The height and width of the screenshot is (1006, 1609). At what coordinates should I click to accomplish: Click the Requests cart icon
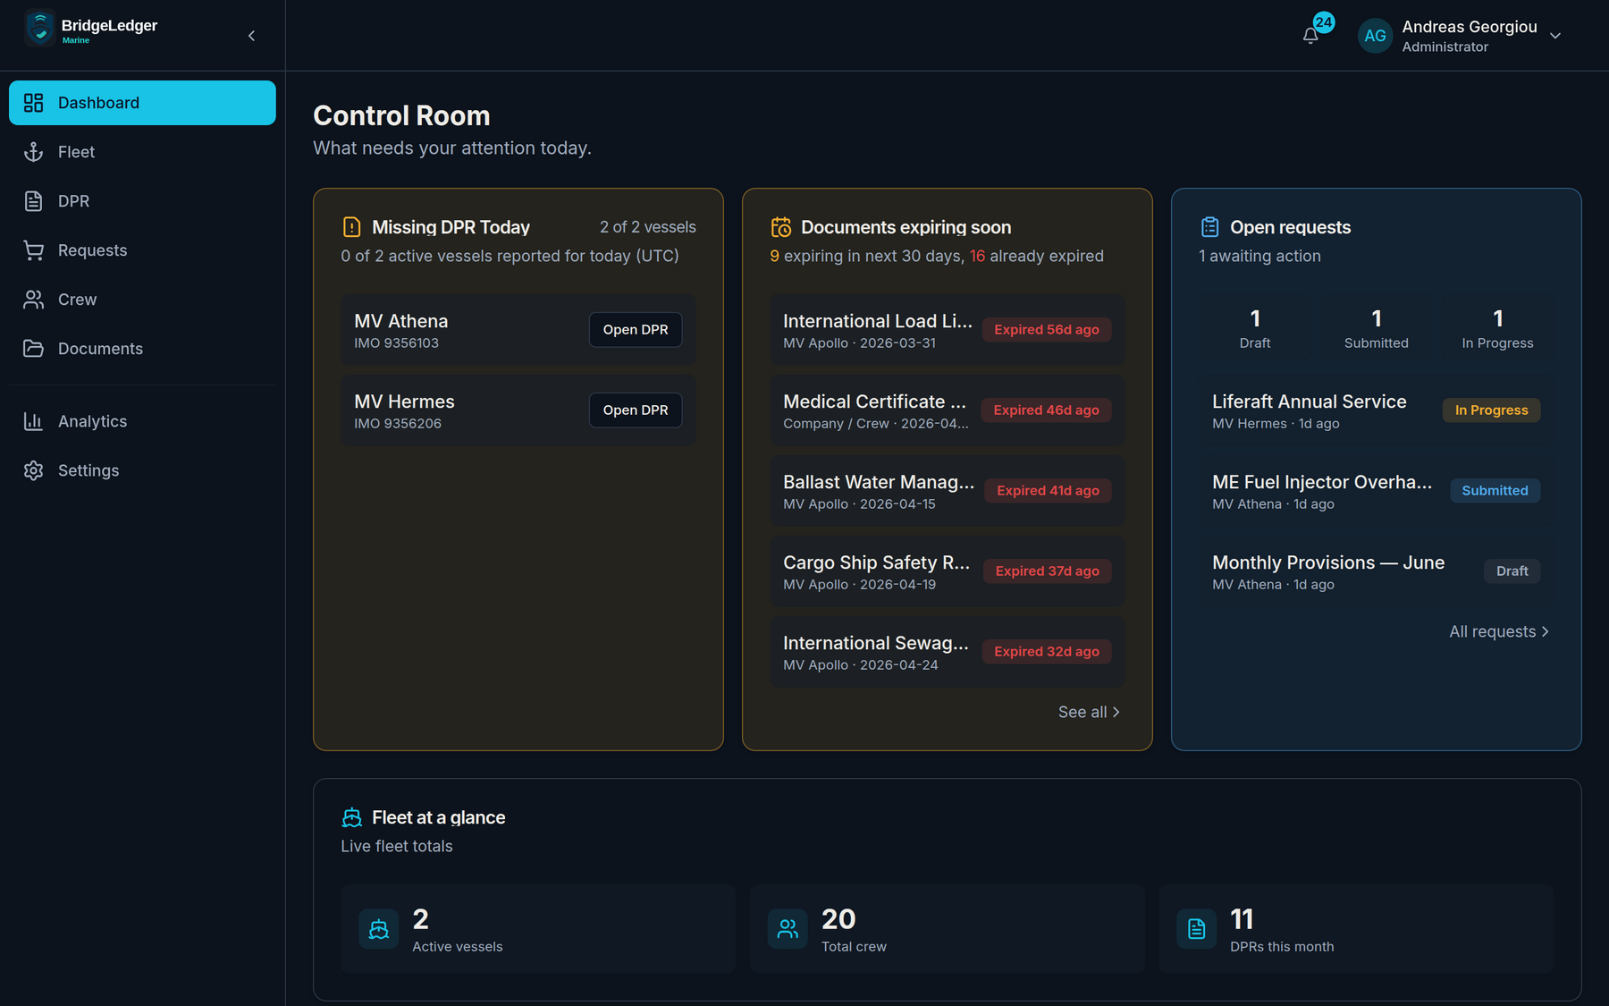[33, 250]
